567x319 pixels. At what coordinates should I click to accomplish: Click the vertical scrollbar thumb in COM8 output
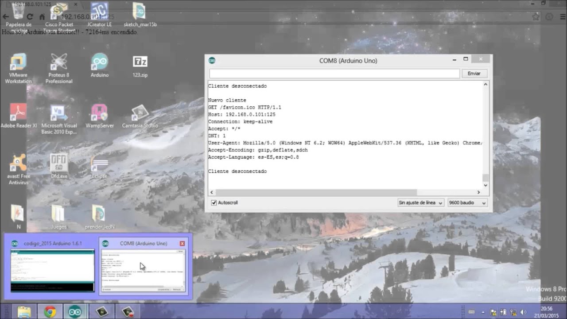pyautogui.click(x=485, y=178)
